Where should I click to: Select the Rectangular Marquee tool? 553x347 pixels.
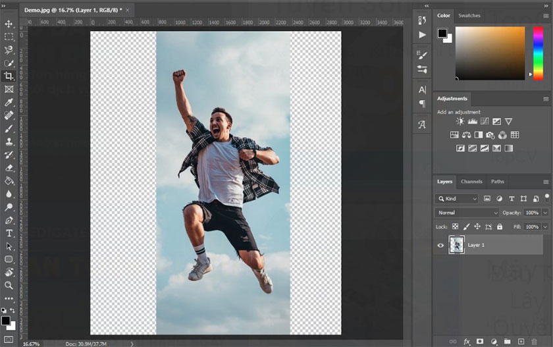9,37
